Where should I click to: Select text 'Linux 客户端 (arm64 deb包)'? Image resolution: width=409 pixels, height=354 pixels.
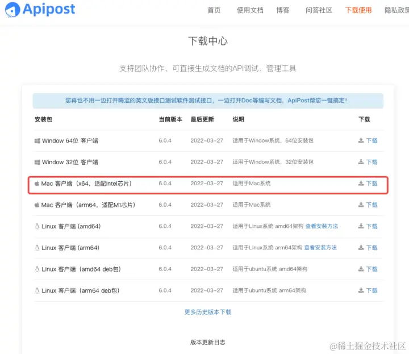[x=81, y=290]
